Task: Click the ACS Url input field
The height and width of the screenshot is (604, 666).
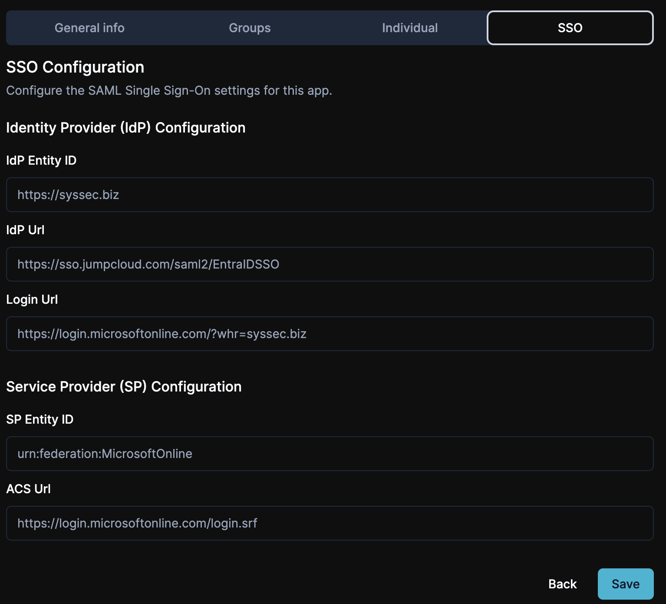Action: 330,523
